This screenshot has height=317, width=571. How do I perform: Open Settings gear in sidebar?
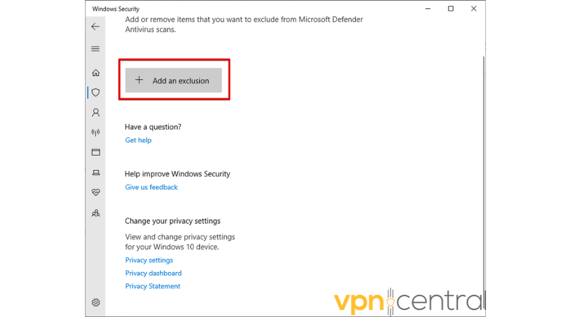tap(96, 302)
